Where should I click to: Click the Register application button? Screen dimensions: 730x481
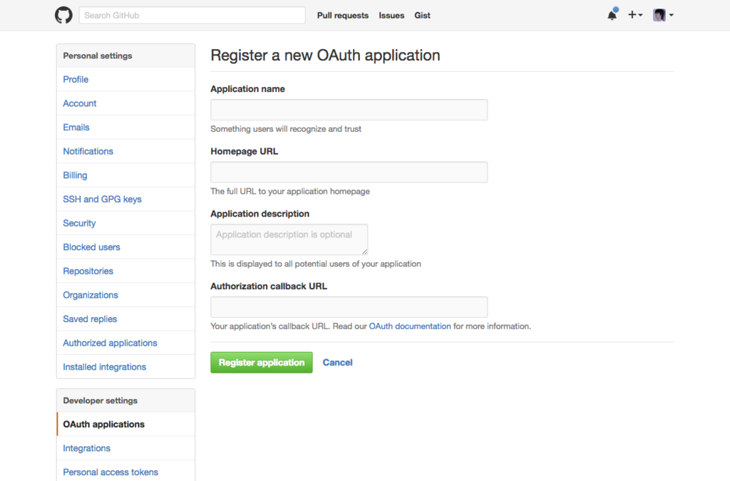pyautogui.click(x=261, y=362)
